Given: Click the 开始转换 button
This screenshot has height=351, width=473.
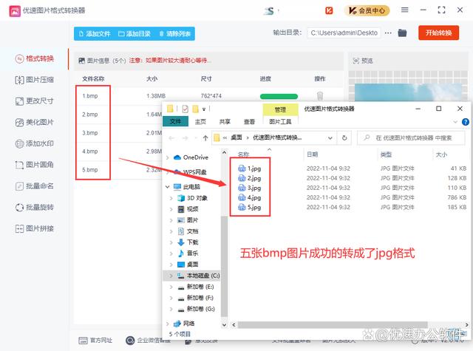Looking at the screenshot, I should pos(438,33).
